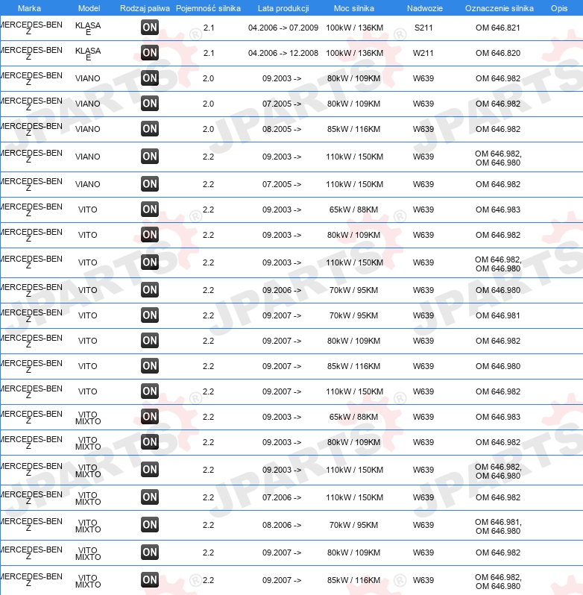Click ON icon in VIANO 2.2 09.2003 row
583x595 pixels.
149,157
